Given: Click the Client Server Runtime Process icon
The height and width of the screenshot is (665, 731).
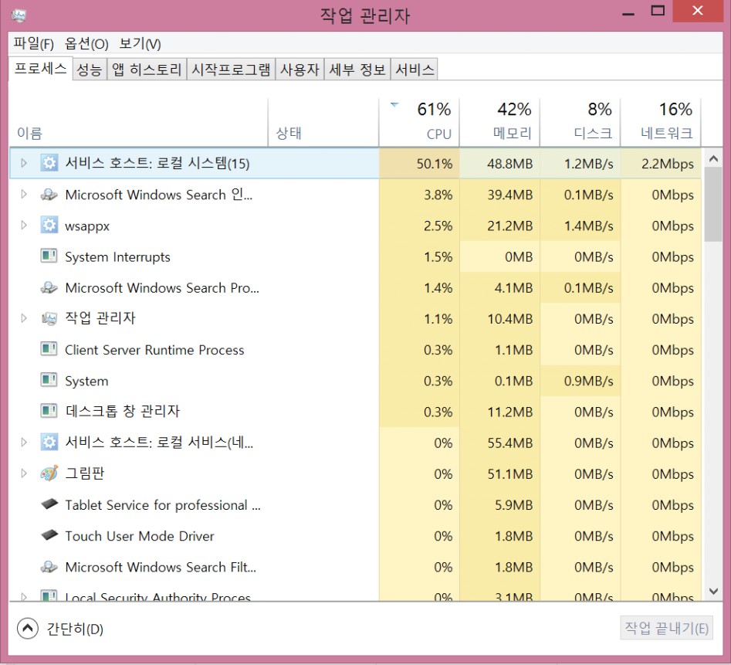Looking at the screenshot, I should coord(49,349).
